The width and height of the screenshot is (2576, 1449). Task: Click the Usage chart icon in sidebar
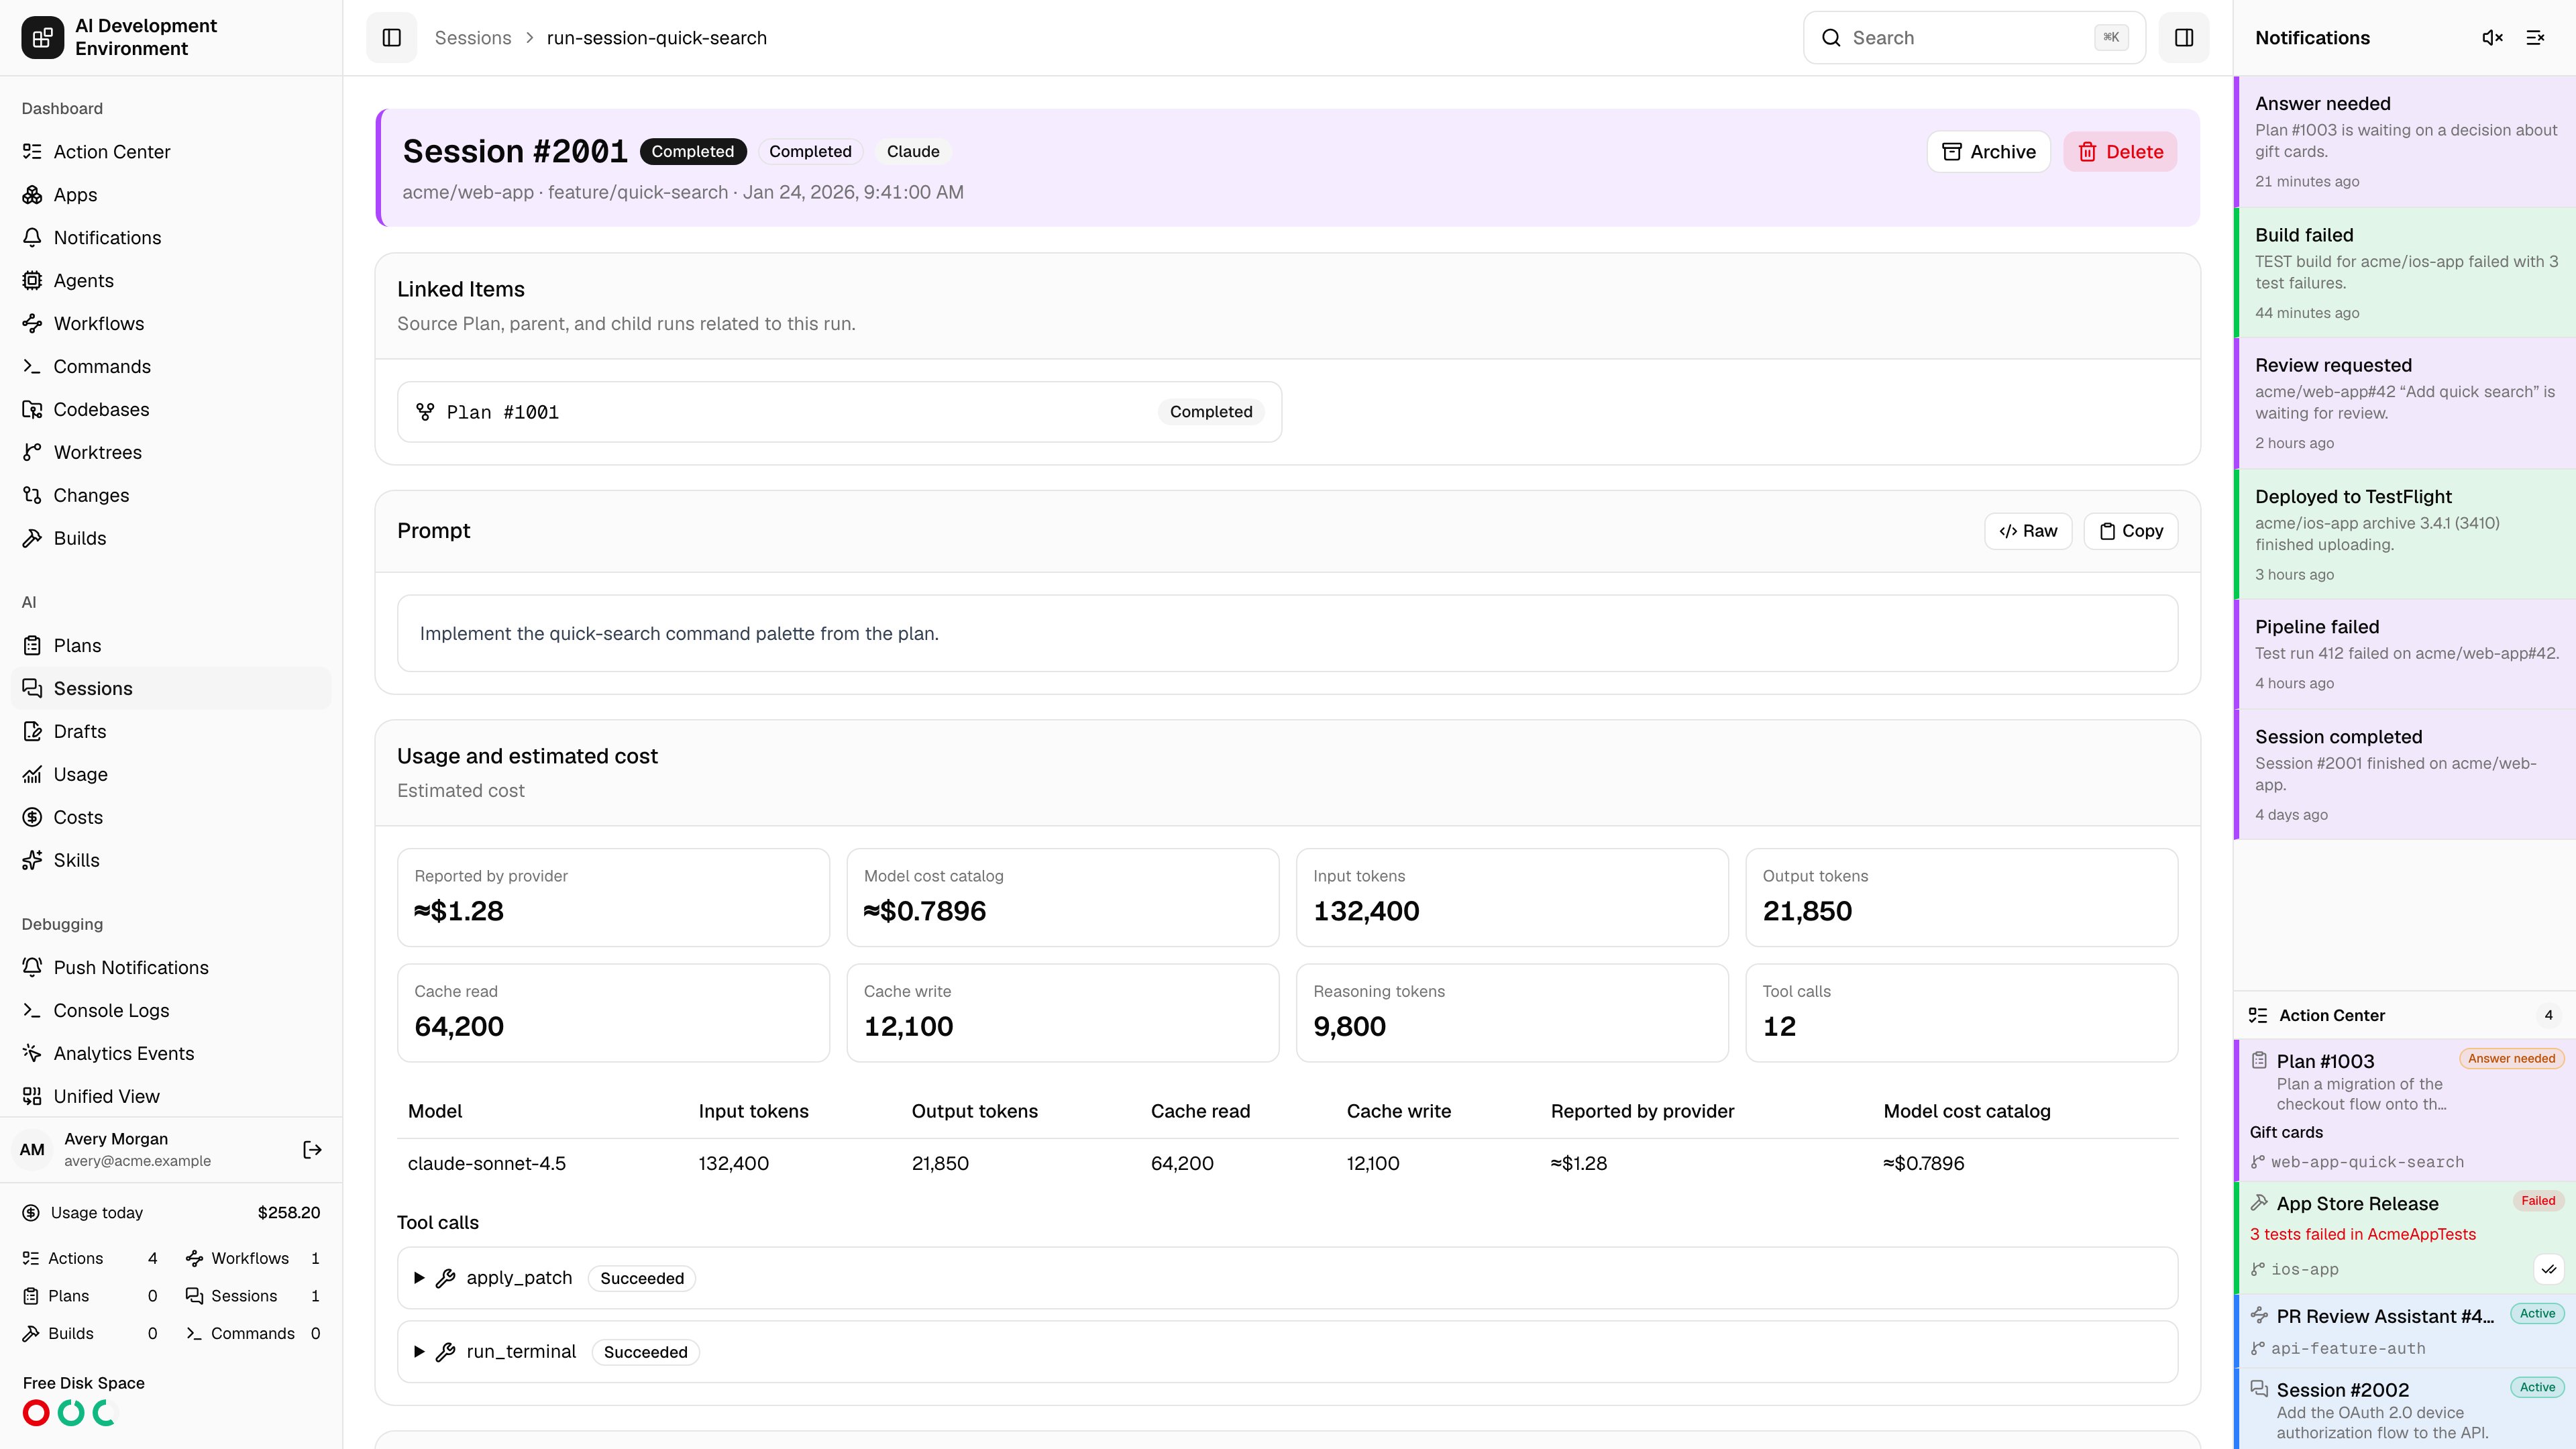(x=32, y=775)
